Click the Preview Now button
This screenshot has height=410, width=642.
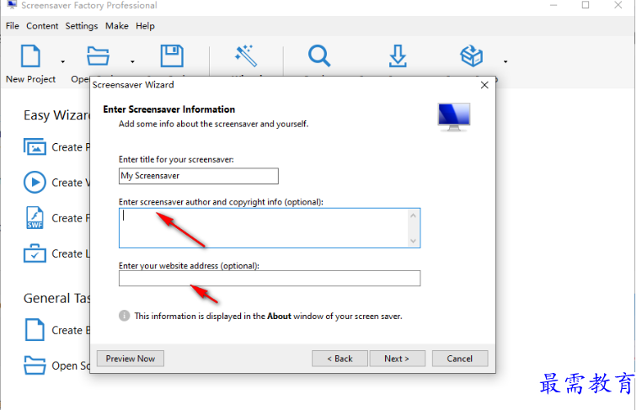coord(131,359)
